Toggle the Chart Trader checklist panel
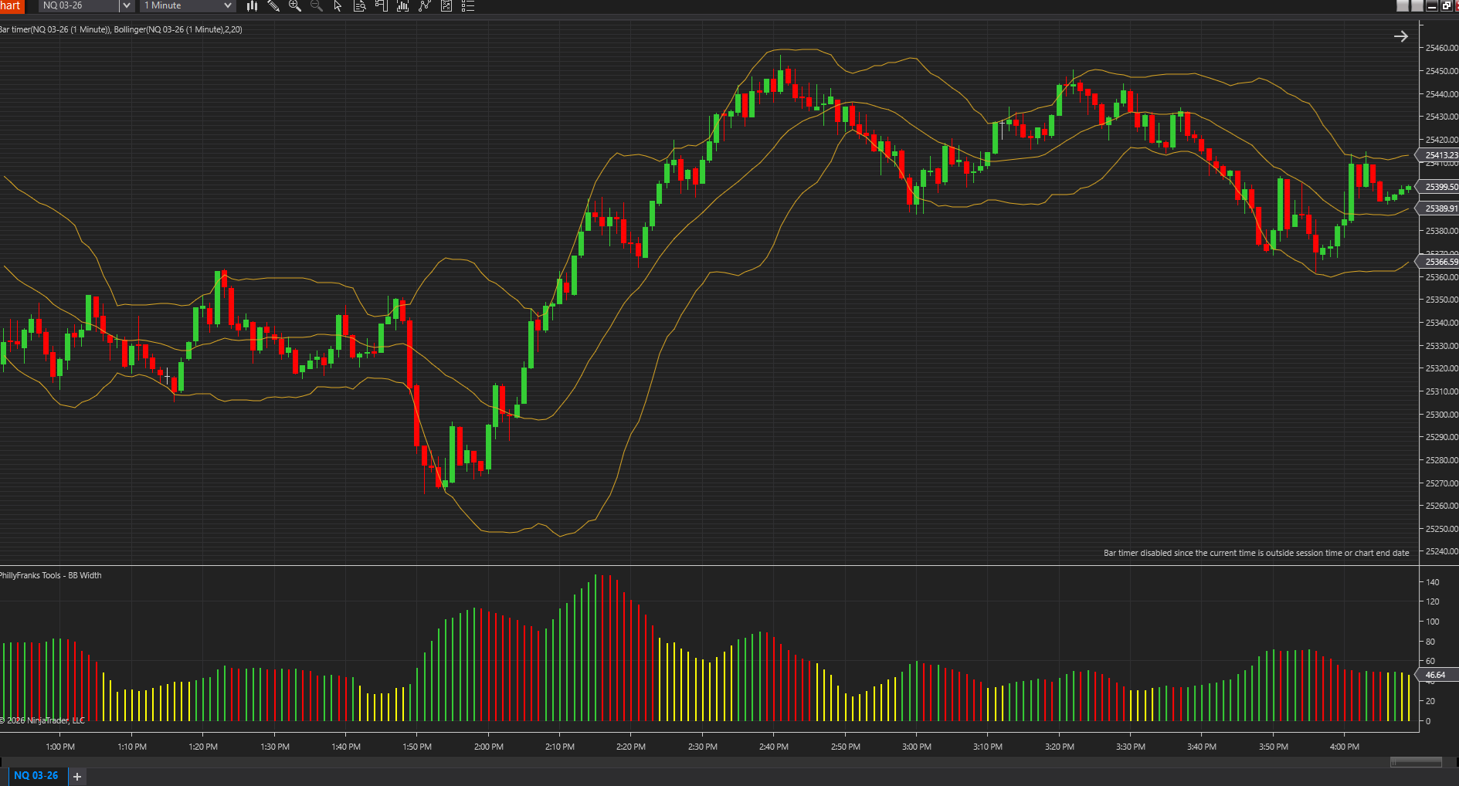This screenshot has height=786, width=1459. click(x=468, y=6)
